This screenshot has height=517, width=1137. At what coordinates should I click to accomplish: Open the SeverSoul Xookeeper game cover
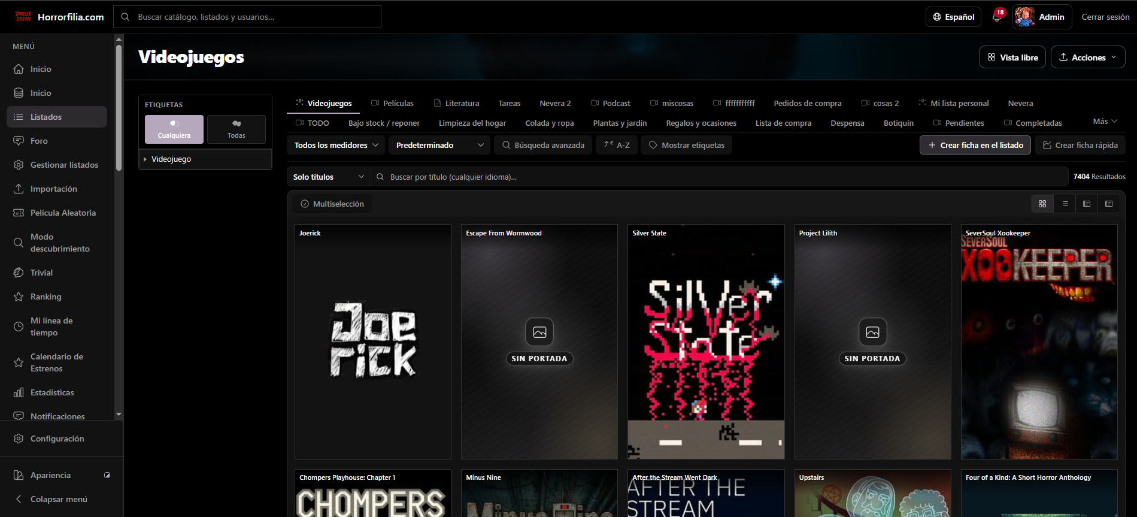pos(1039,341)
